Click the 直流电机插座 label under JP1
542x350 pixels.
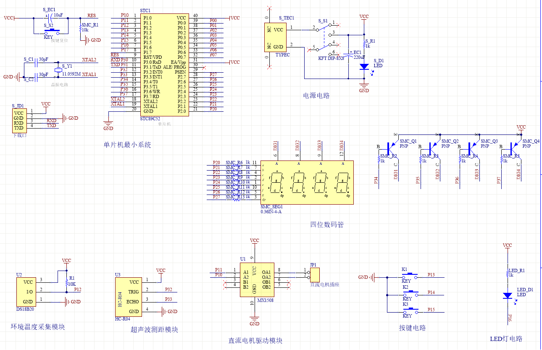click(324, 284)
